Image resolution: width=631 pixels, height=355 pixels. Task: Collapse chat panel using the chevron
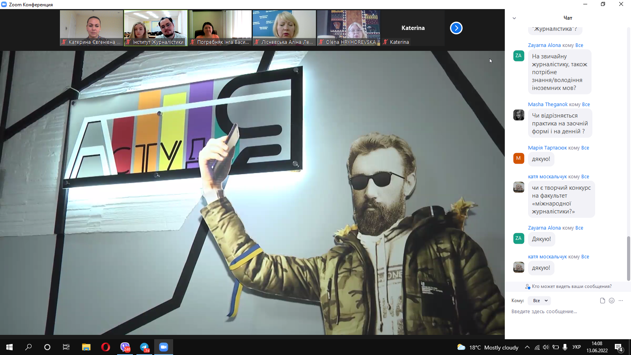[x=514, y=18]
